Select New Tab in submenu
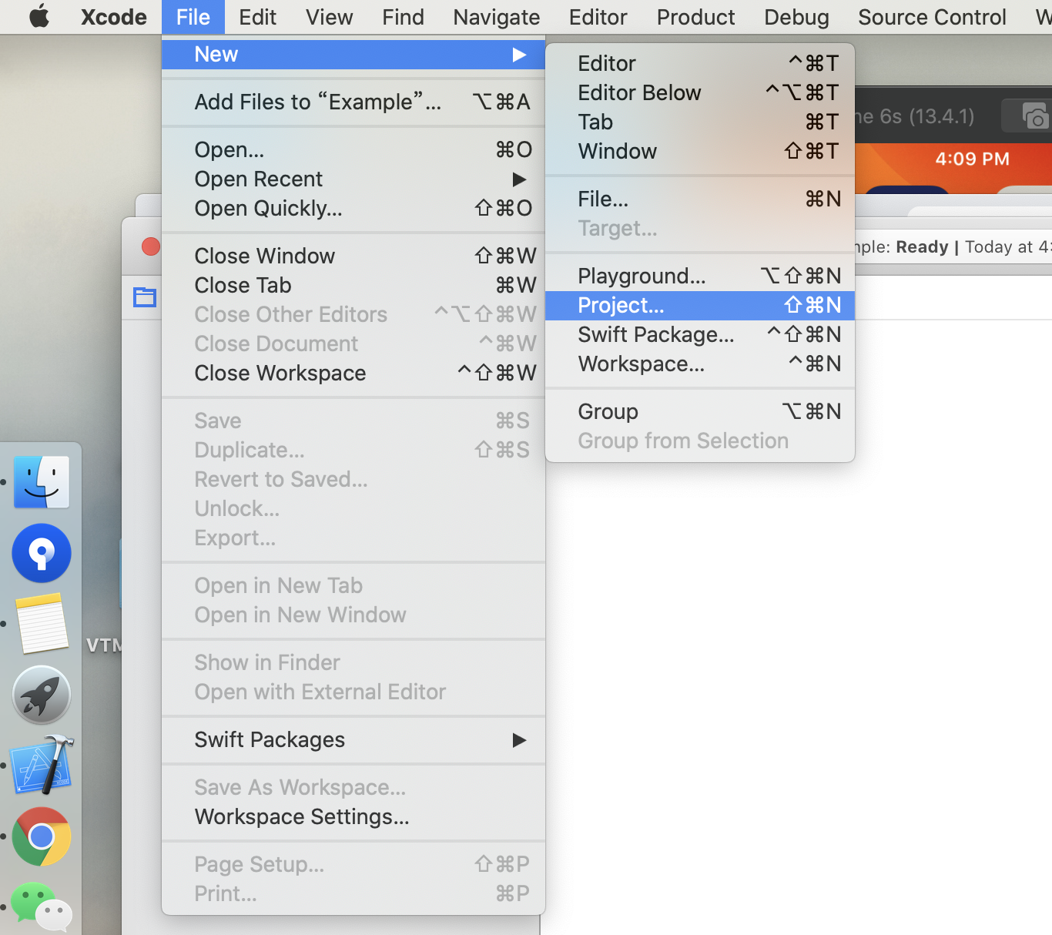 click(x=700, y=122)
